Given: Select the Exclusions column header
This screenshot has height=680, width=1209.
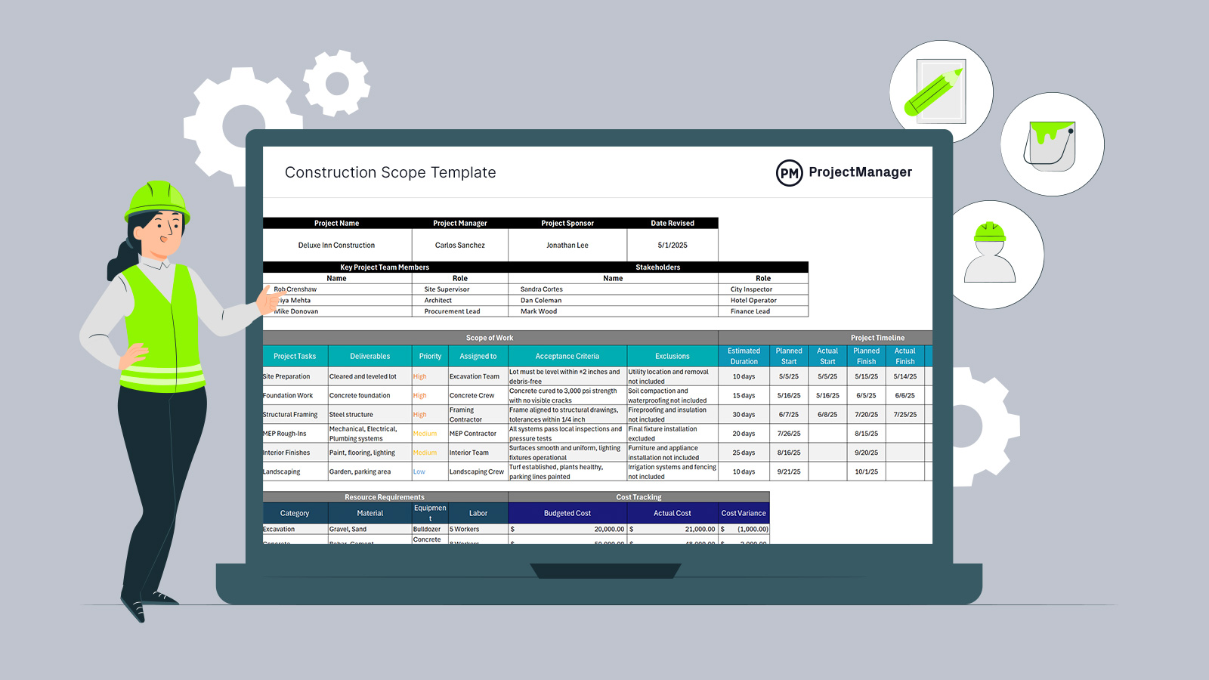Looking at the screenshot, I should pos(672,357).
